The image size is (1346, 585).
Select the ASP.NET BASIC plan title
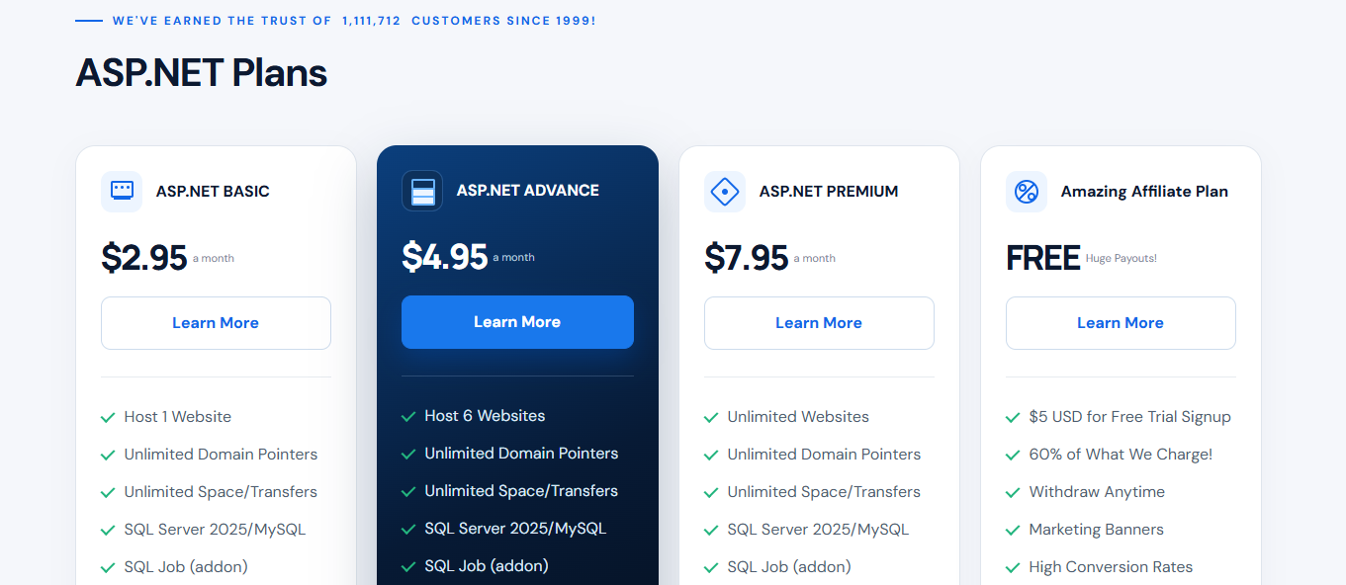(213, 192)
